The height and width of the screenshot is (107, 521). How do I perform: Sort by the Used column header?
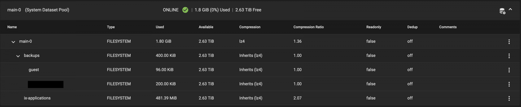pyautogui.click(x=160, y=27)
